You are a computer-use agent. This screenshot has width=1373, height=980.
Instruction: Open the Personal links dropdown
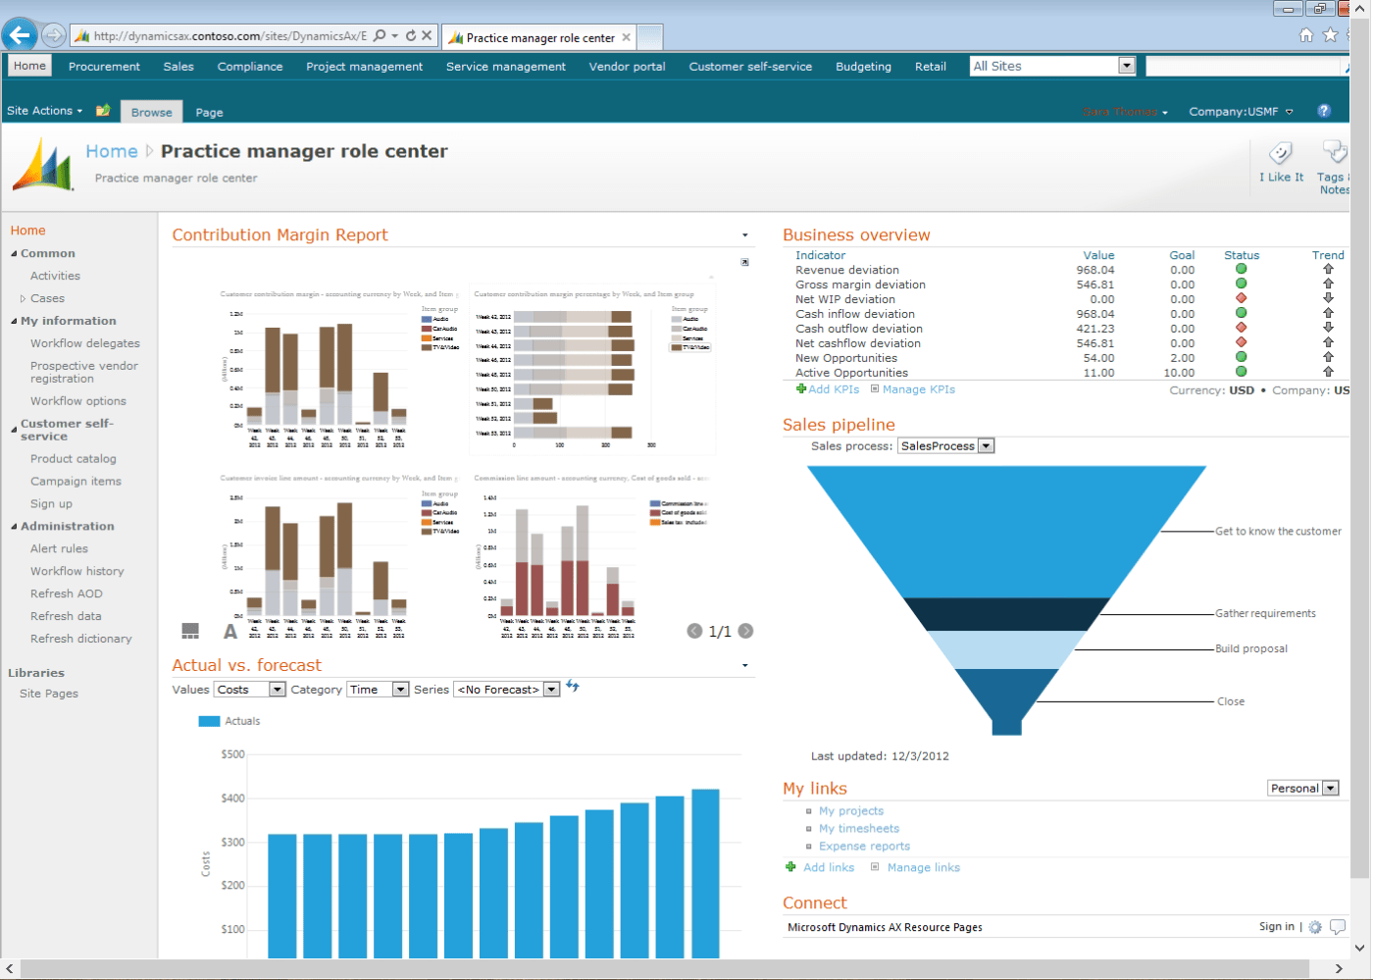coord(1331,789)
